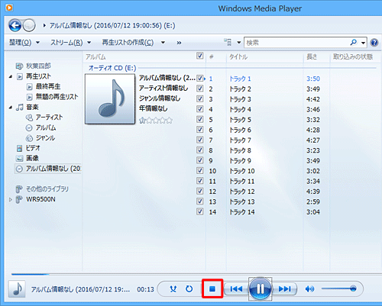Collapse the 音楽 tree node

[11, 108]
